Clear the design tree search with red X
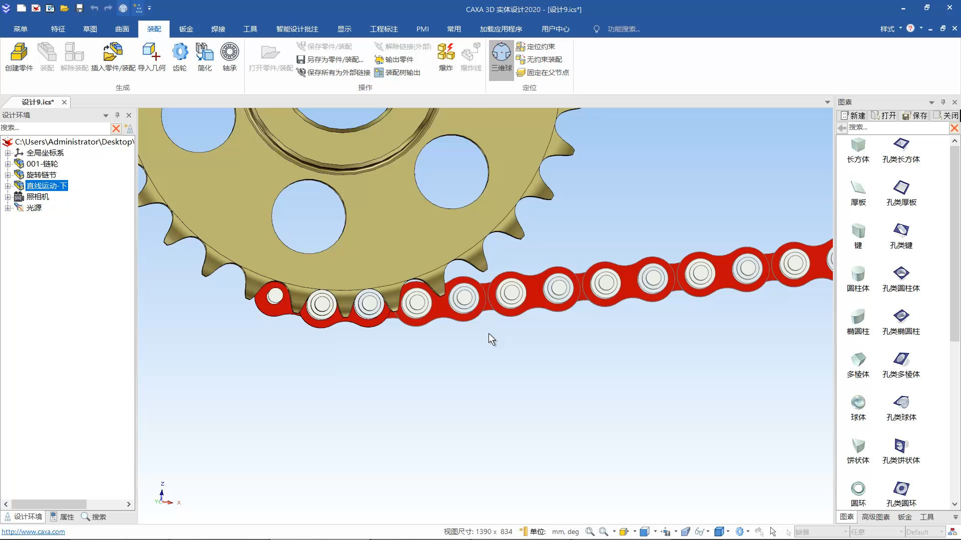The height and width of the screenshot is (540, 961). coord(116,128)
